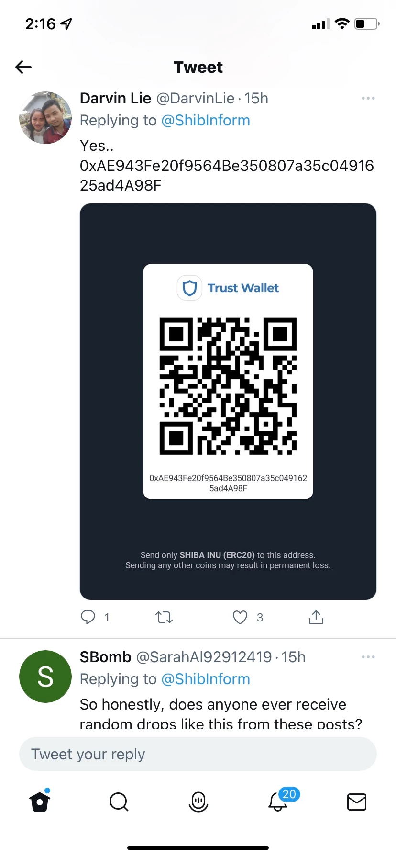Open the Trust Wallet QR code image

click(x=228, y=401)
